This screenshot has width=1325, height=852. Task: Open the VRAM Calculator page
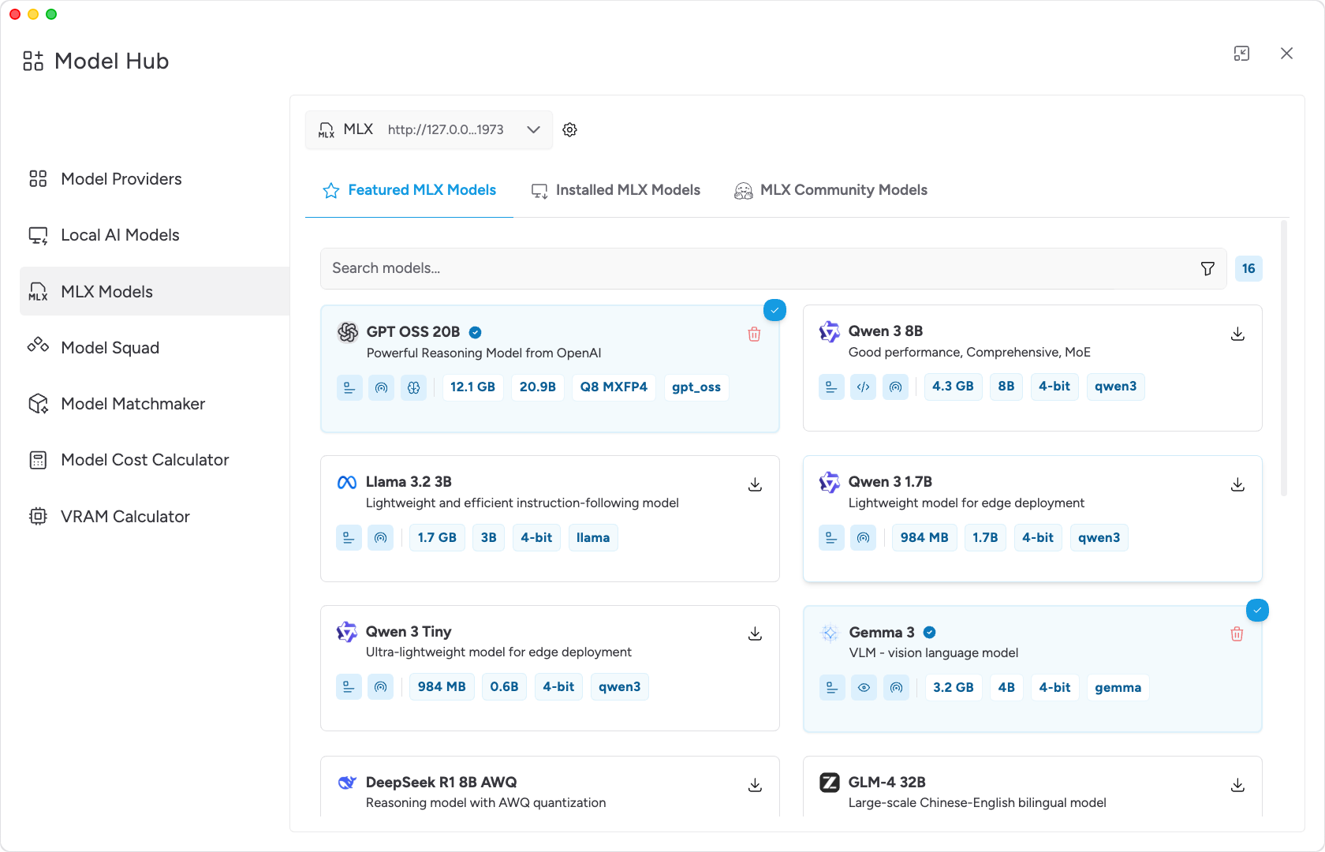(125, 517)
